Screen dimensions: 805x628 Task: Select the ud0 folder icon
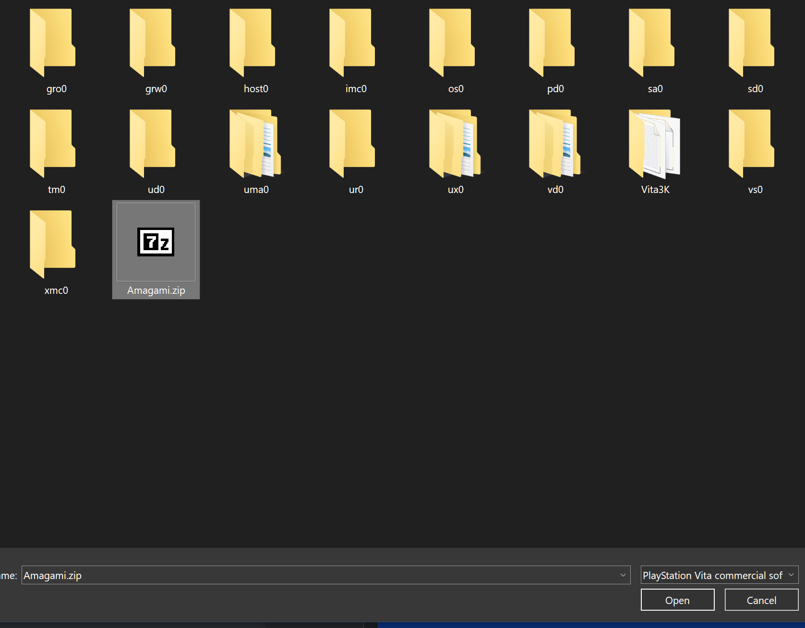152,143
